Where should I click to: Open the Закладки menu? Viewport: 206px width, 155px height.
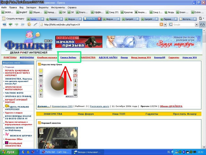[x=31, y=7]
